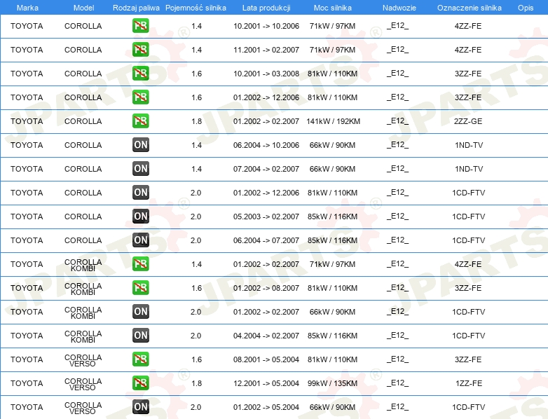
Task: Click the petrol icon in the 1.6 Corolla 01.2002 -> 12.2006 row
Action: [x=140, y=97]
